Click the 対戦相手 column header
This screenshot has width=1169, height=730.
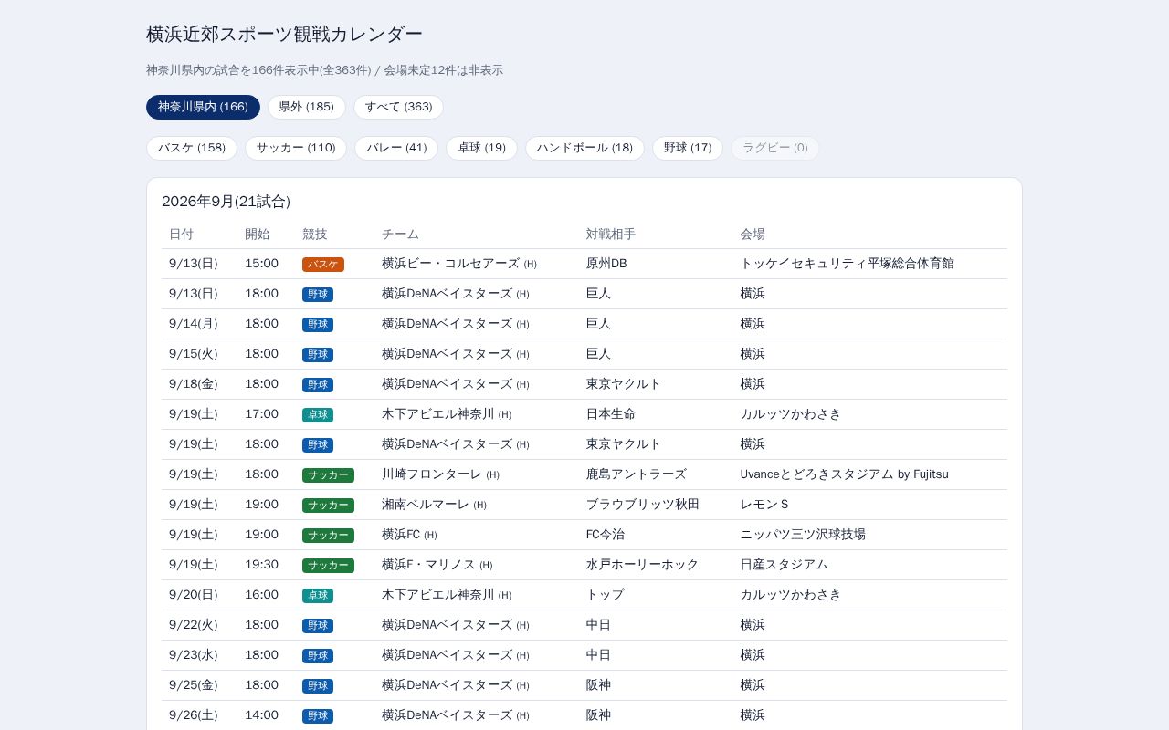(x=611, y=234)
